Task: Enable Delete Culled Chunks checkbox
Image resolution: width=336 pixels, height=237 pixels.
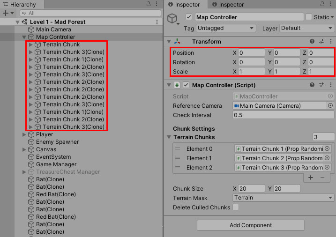Action: pyautogui.click(x=236, y=207)
